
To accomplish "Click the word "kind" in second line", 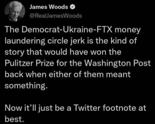I will (x=119, y=41).
